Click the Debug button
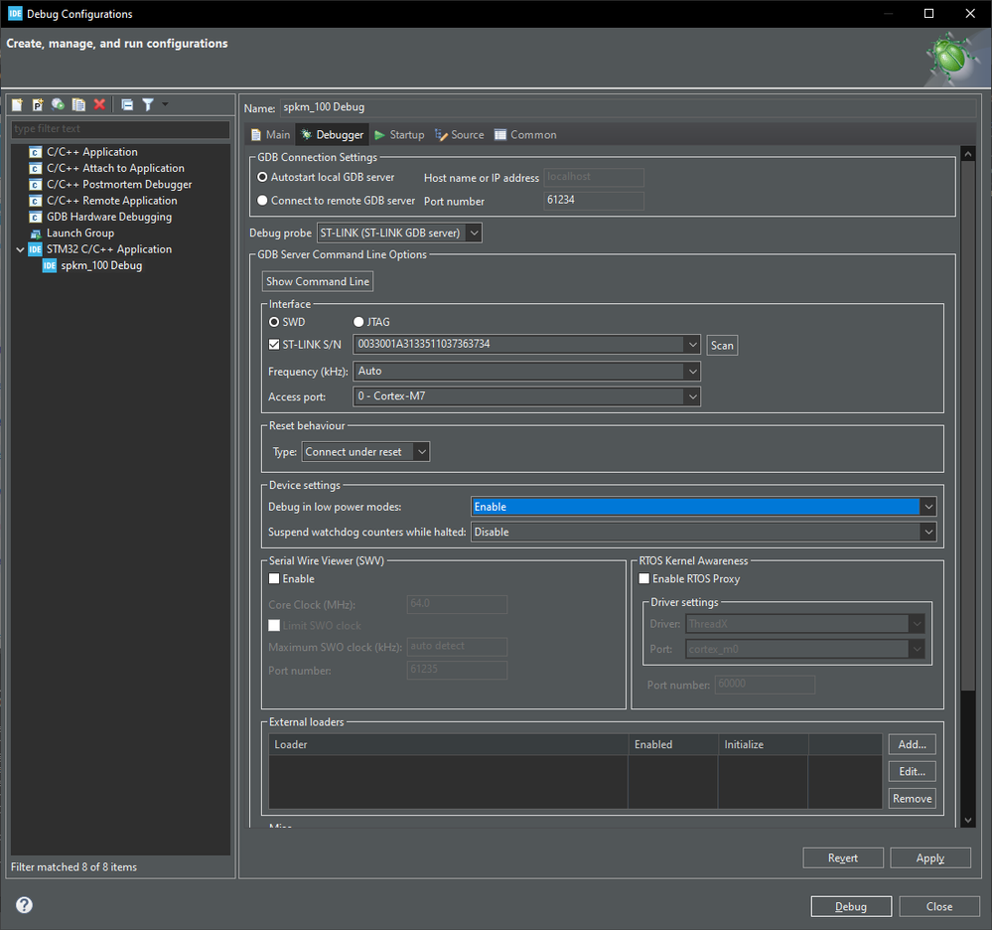 click(x=851, y=906)
